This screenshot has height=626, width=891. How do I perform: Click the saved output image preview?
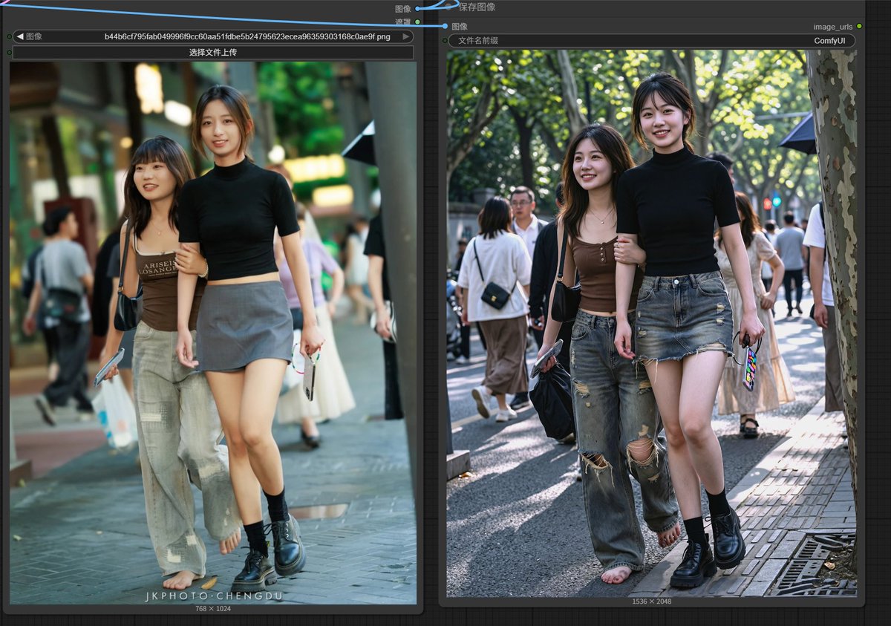tap(651, 323)
